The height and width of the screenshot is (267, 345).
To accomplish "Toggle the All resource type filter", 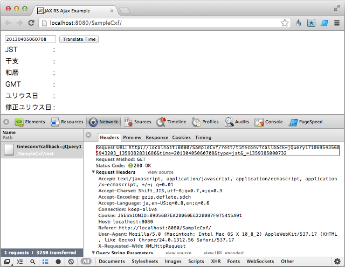I will tap(86, 262).
